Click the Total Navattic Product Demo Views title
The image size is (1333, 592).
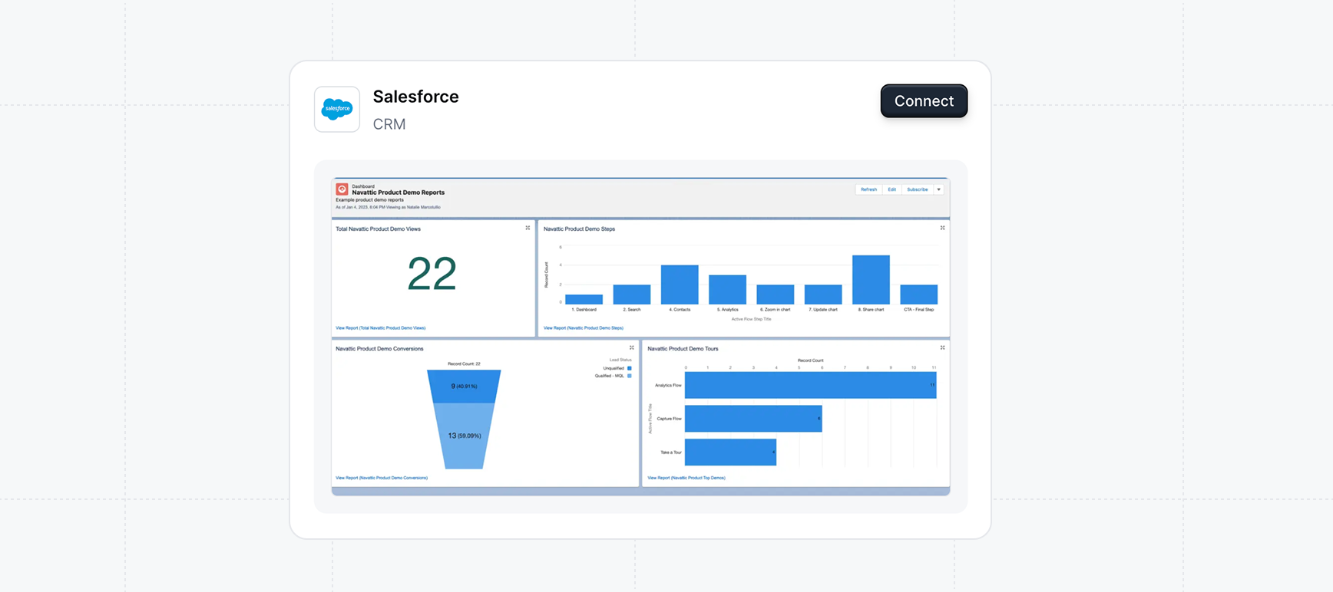click(x=378, y=229)
